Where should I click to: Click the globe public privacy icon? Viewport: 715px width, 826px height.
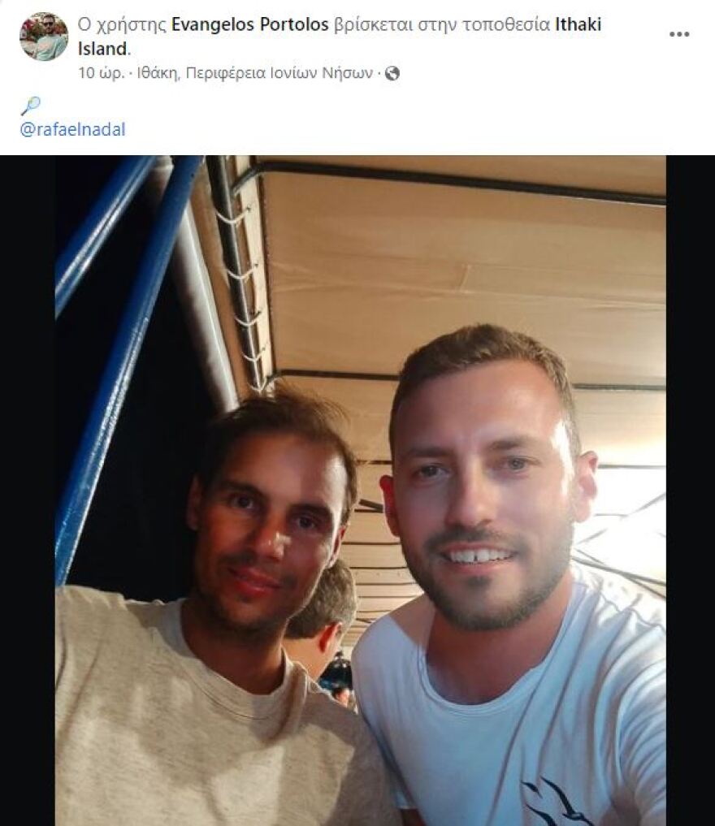[x=392, y=73]
